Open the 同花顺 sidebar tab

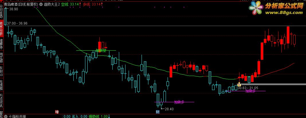[1, 58]
